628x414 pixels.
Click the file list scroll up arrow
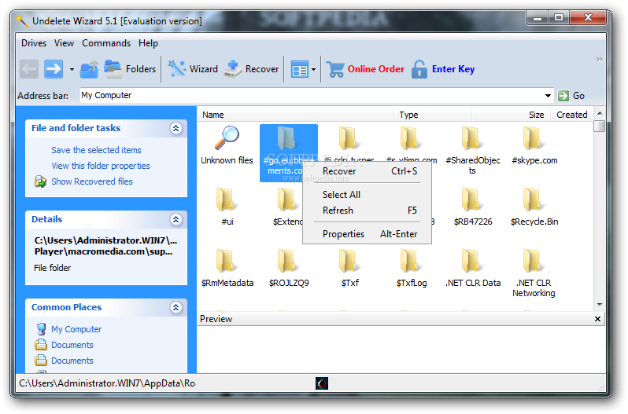click(x=600, y=113)
